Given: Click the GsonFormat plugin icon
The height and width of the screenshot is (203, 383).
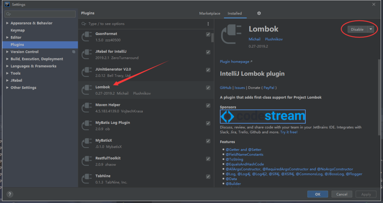Looking at the screenshot, I should 87,37.
